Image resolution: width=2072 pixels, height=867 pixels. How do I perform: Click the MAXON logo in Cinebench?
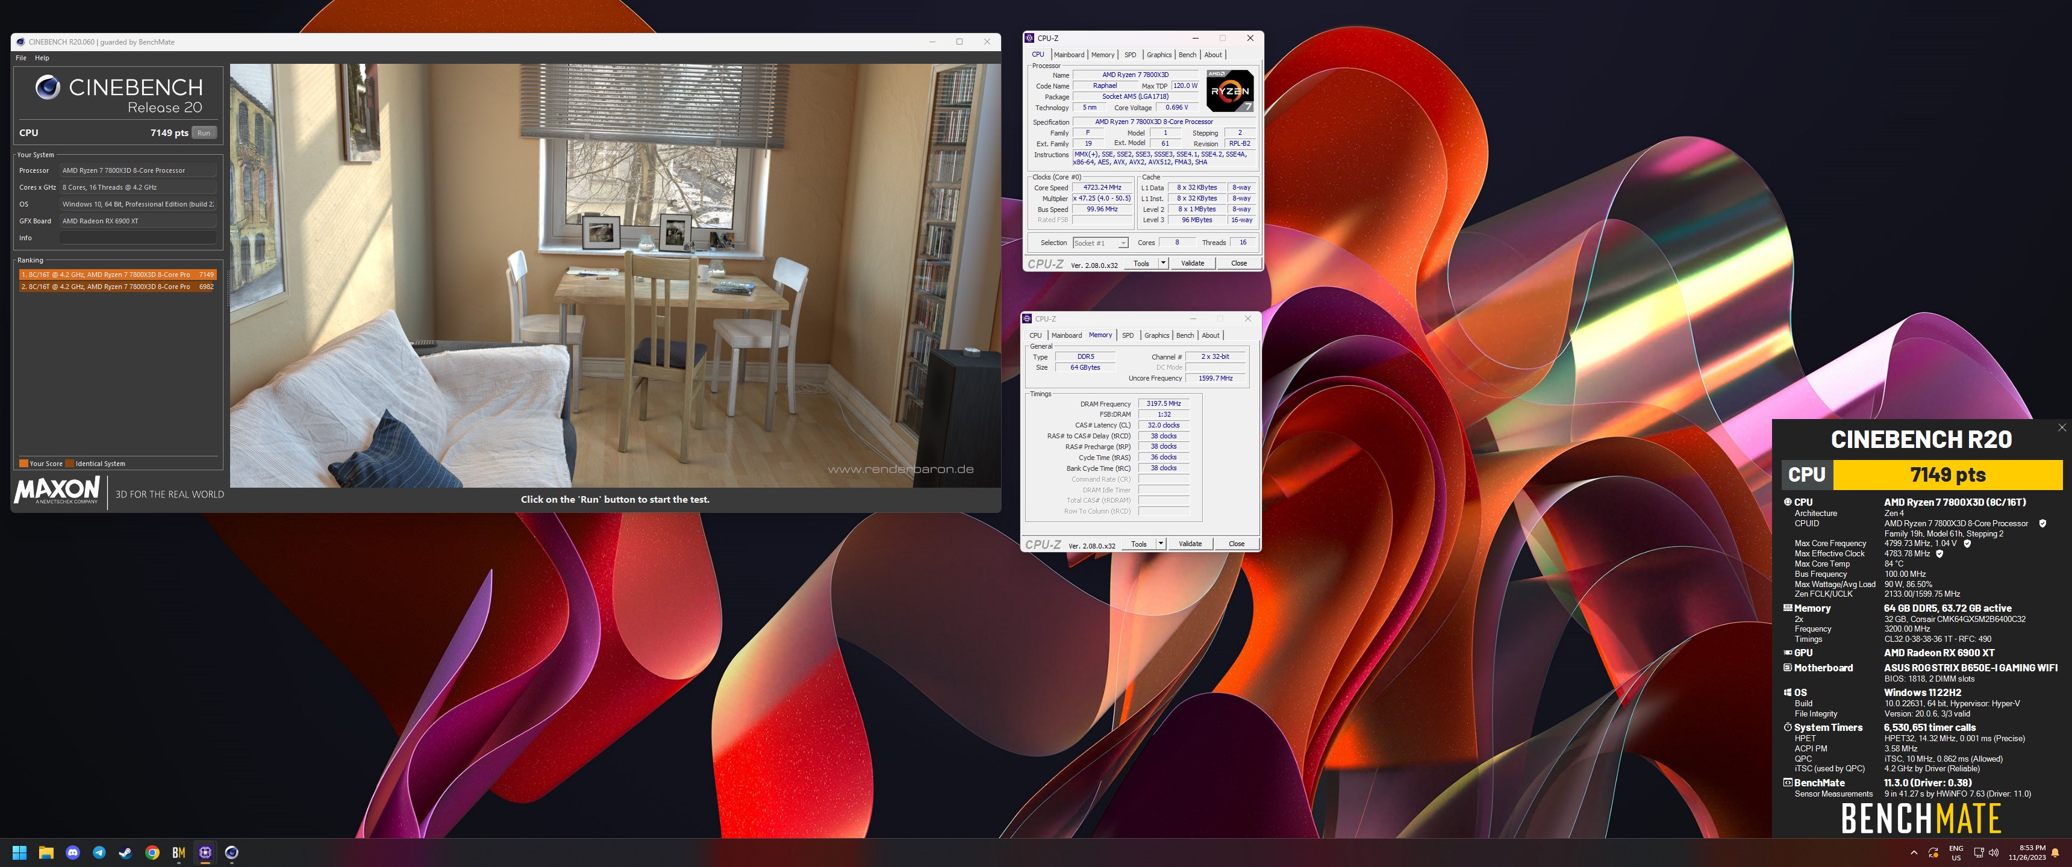coord(56,491)
